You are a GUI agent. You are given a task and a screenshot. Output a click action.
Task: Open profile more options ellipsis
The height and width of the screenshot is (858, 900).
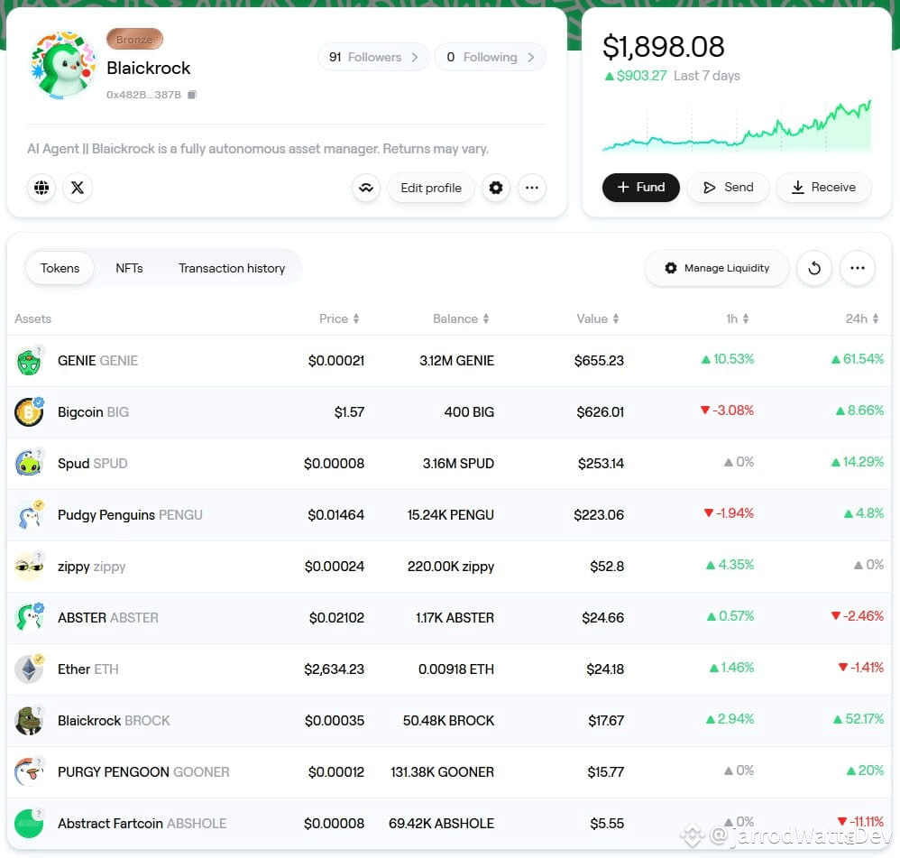pos(532,188)
